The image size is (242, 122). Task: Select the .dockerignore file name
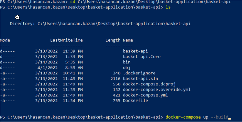(x=139, y=73)
